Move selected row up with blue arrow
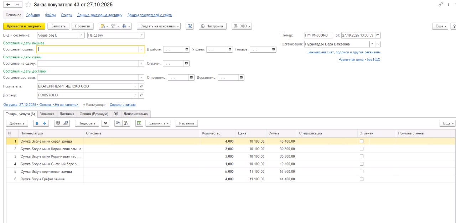The height and width of the screenshot is (223, 456). 37,123
